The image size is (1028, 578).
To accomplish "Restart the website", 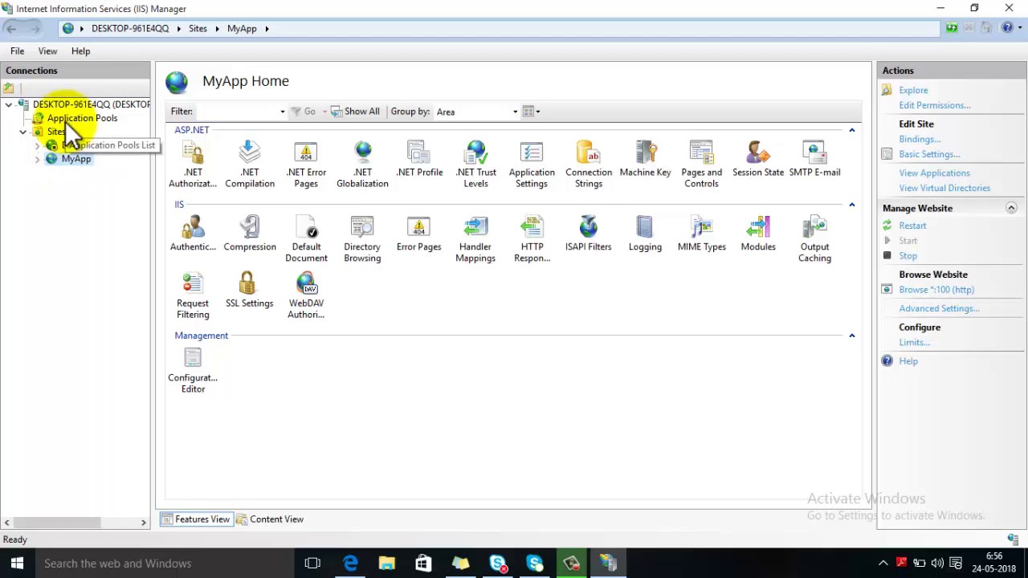I will 912,226.
